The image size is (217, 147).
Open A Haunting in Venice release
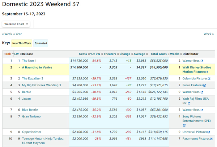coord(37,68)
